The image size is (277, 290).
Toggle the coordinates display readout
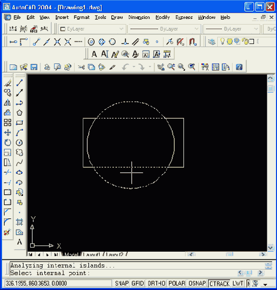(58, 283)
